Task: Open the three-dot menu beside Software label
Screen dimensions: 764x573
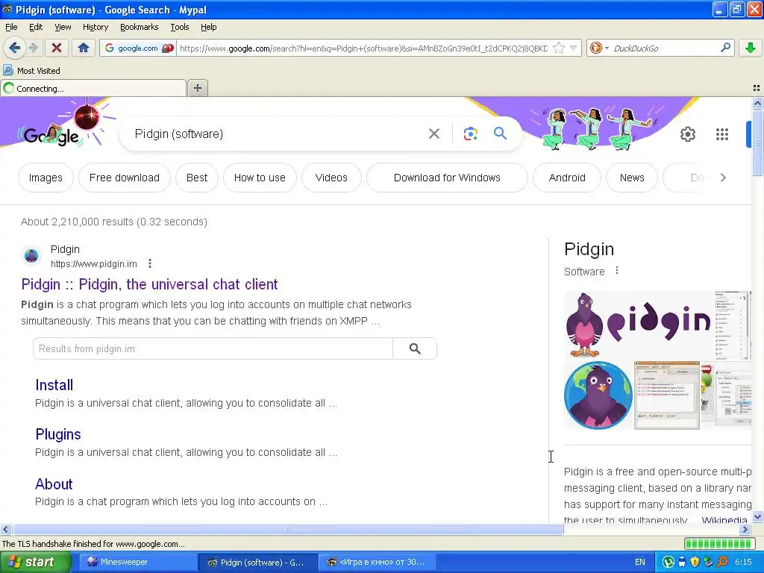Action: (x=617, y=270)
